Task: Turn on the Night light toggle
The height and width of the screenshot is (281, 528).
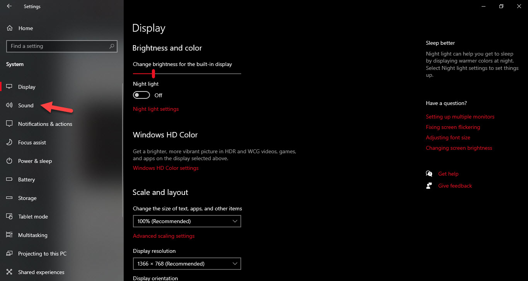Action: pyautogui.click(x=141, y=95)
